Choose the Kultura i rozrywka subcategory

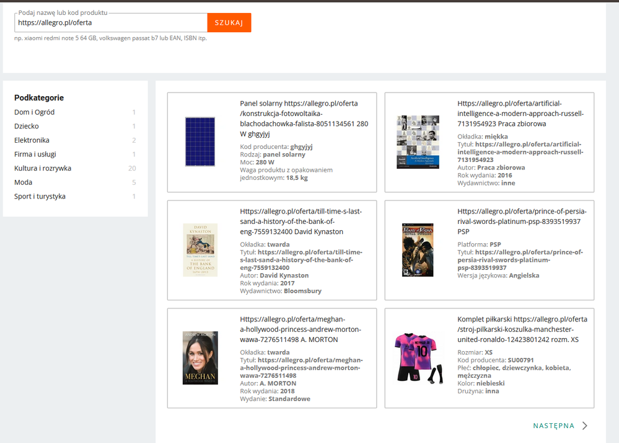(x=43, y=168)
